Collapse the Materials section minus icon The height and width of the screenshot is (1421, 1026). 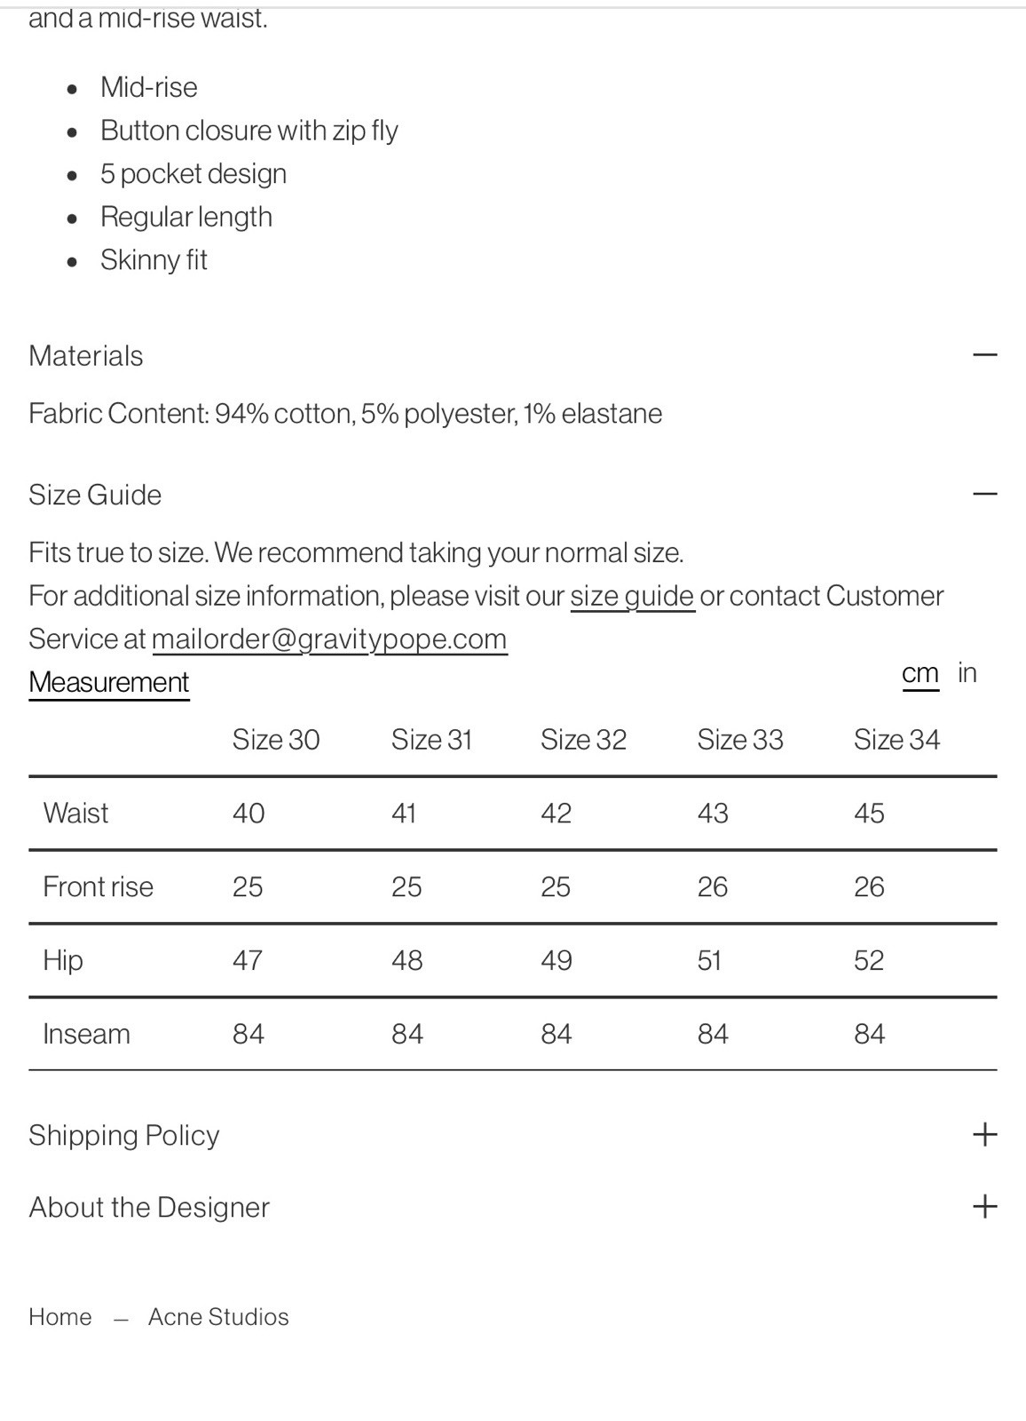pyautogui.click(x=984, y=355)
